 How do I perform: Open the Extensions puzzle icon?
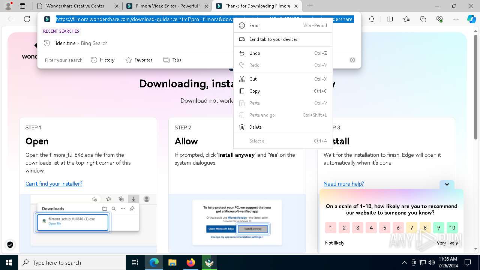tap(372, 19)
